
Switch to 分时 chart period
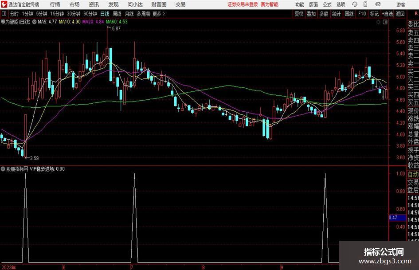tap(15, 14)
